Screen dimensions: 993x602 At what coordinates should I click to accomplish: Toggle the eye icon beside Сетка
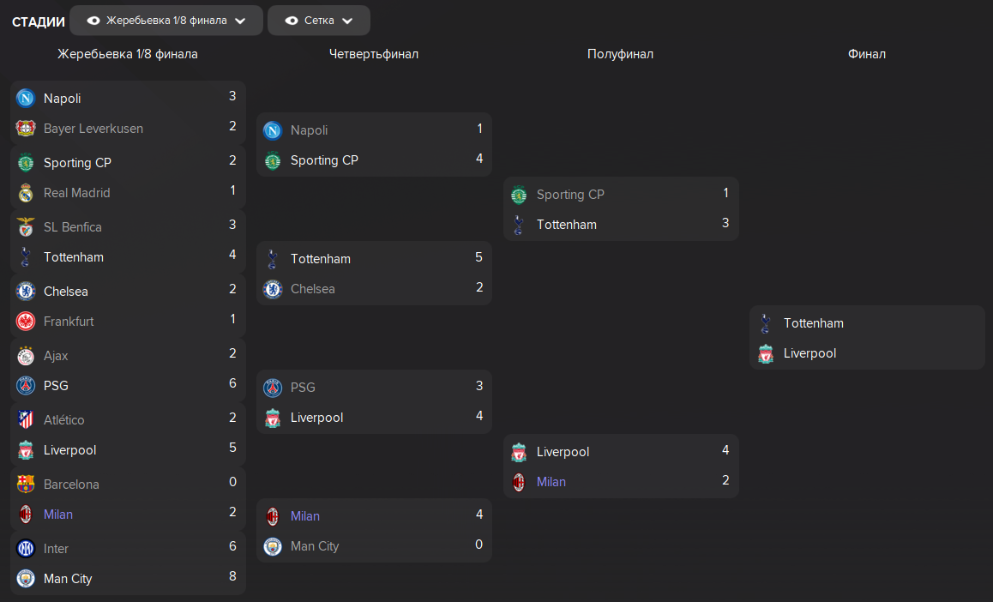[292, 21]
